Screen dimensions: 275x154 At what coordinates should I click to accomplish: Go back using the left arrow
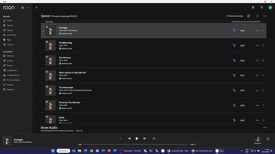[37, 8]
